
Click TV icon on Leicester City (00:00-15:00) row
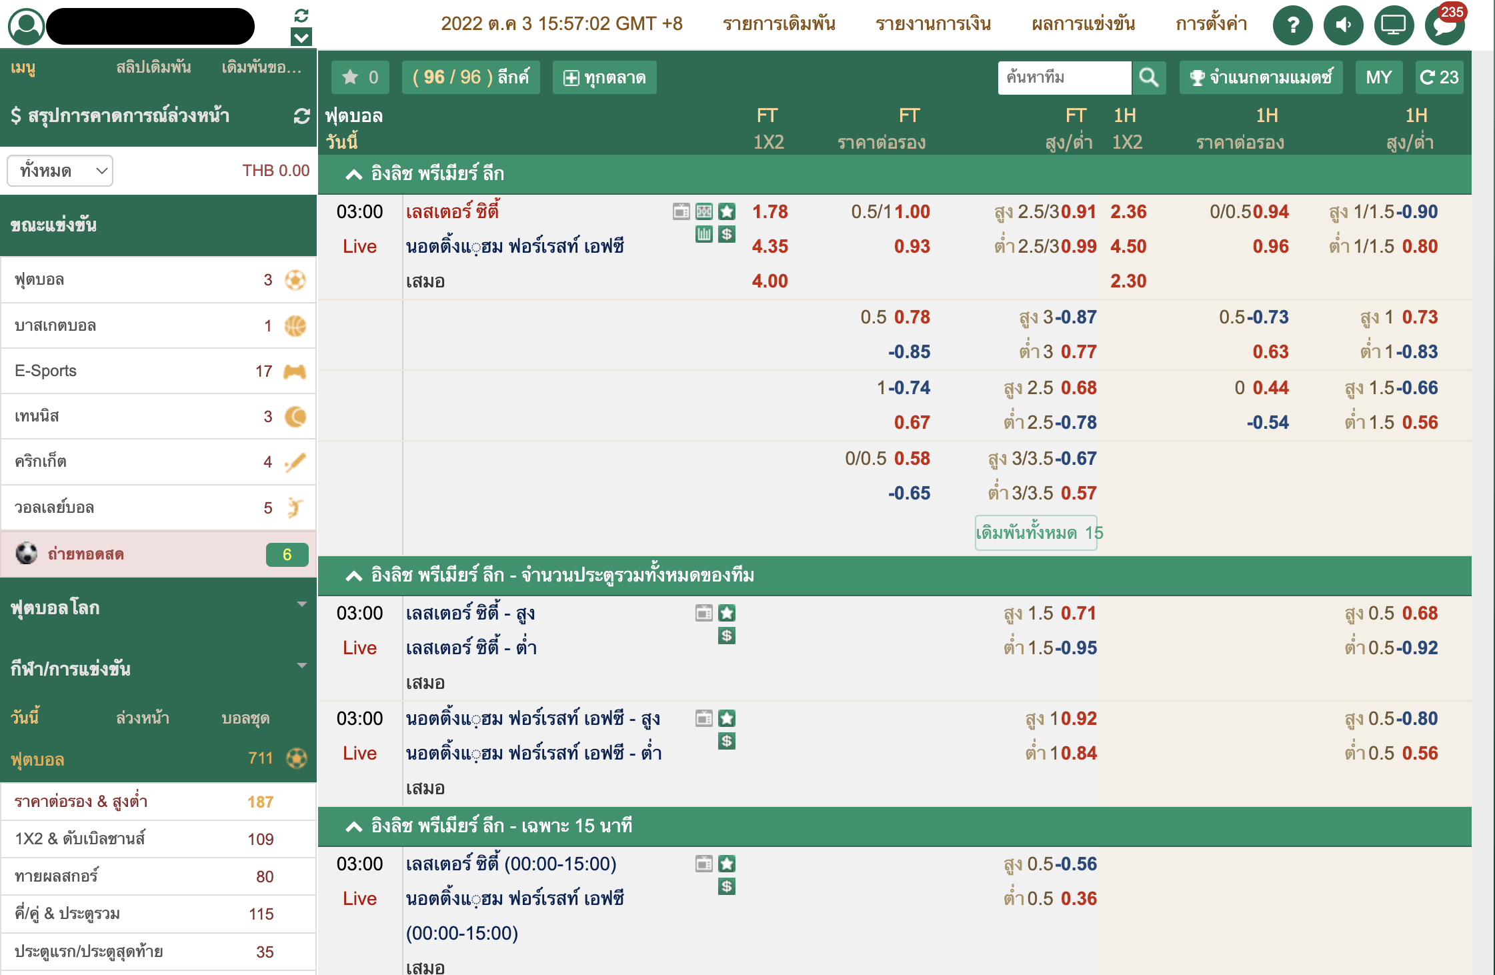pyautogui.click(x=704, y=864)
